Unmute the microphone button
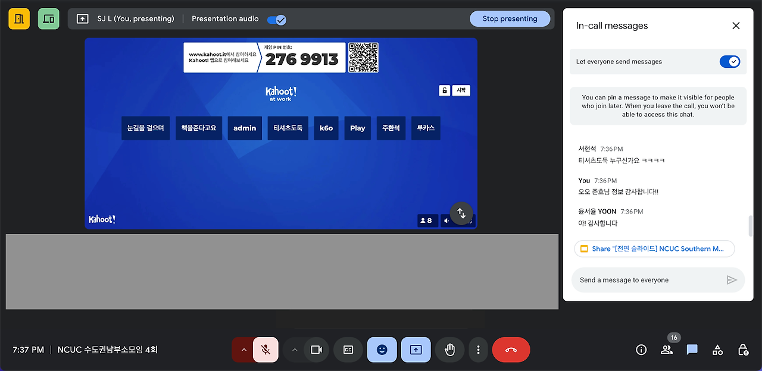 click(x=266, y=350)
